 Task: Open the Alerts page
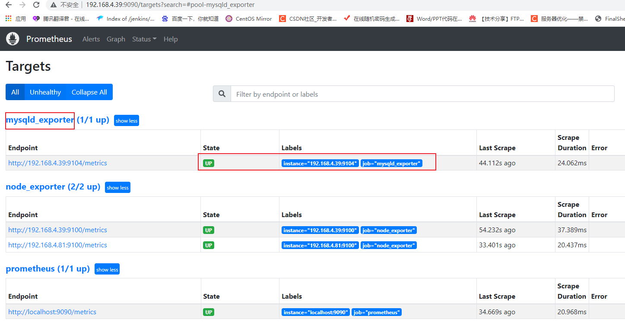tap(91, 39)
